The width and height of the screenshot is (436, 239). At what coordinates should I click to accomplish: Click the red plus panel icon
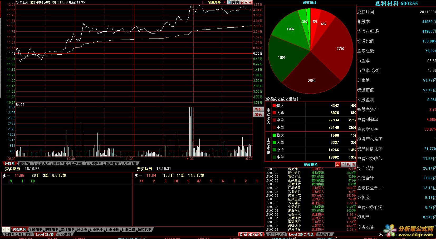click(242, 2)
